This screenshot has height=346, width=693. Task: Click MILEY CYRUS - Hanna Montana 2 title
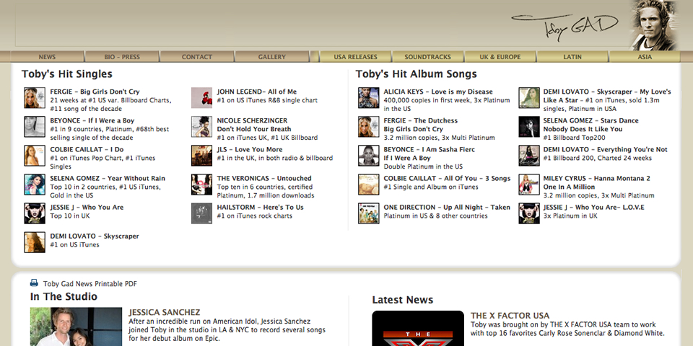[x=597, y=178]
